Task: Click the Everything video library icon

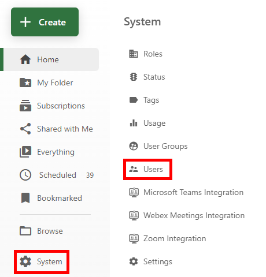Action: coord(25,152)
